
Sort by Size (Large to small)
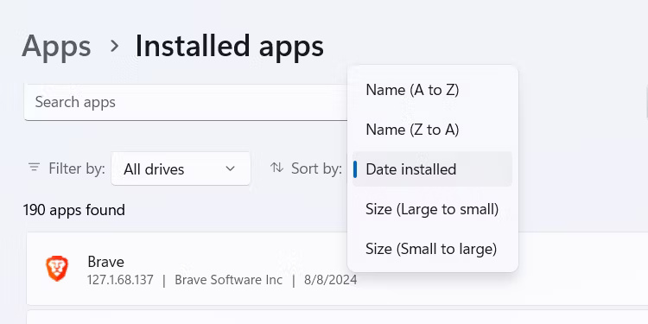click(x=432, y=209)
